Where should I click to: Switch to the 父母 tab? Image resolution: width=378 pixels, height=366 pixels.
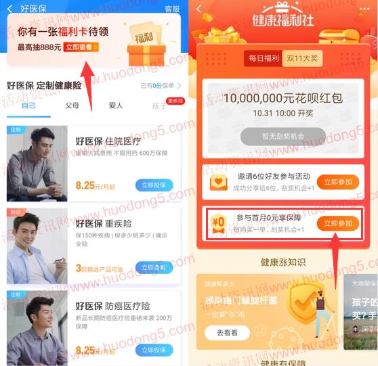[72, 106]
